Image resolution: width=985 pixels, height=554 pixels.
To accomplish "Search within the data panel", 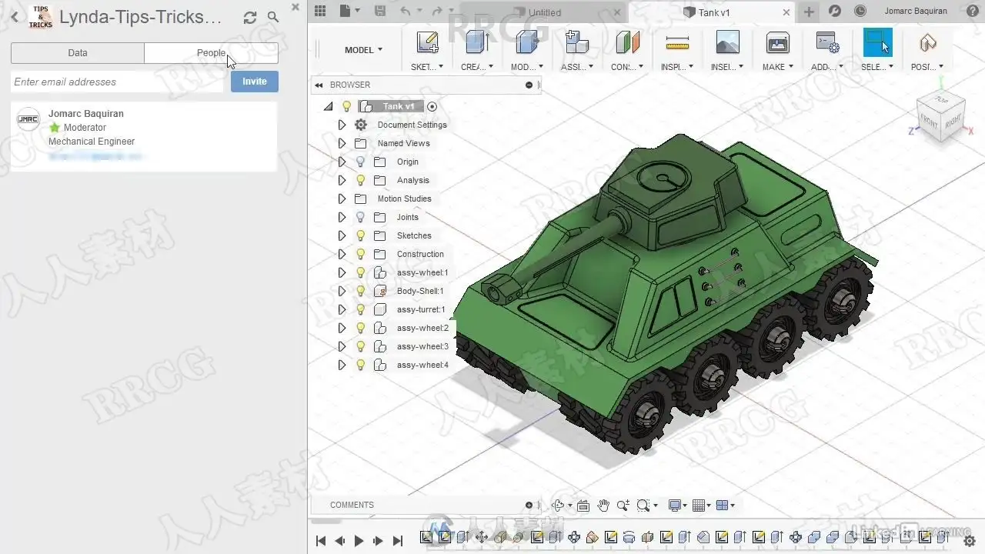I will (x=273, y=17).
